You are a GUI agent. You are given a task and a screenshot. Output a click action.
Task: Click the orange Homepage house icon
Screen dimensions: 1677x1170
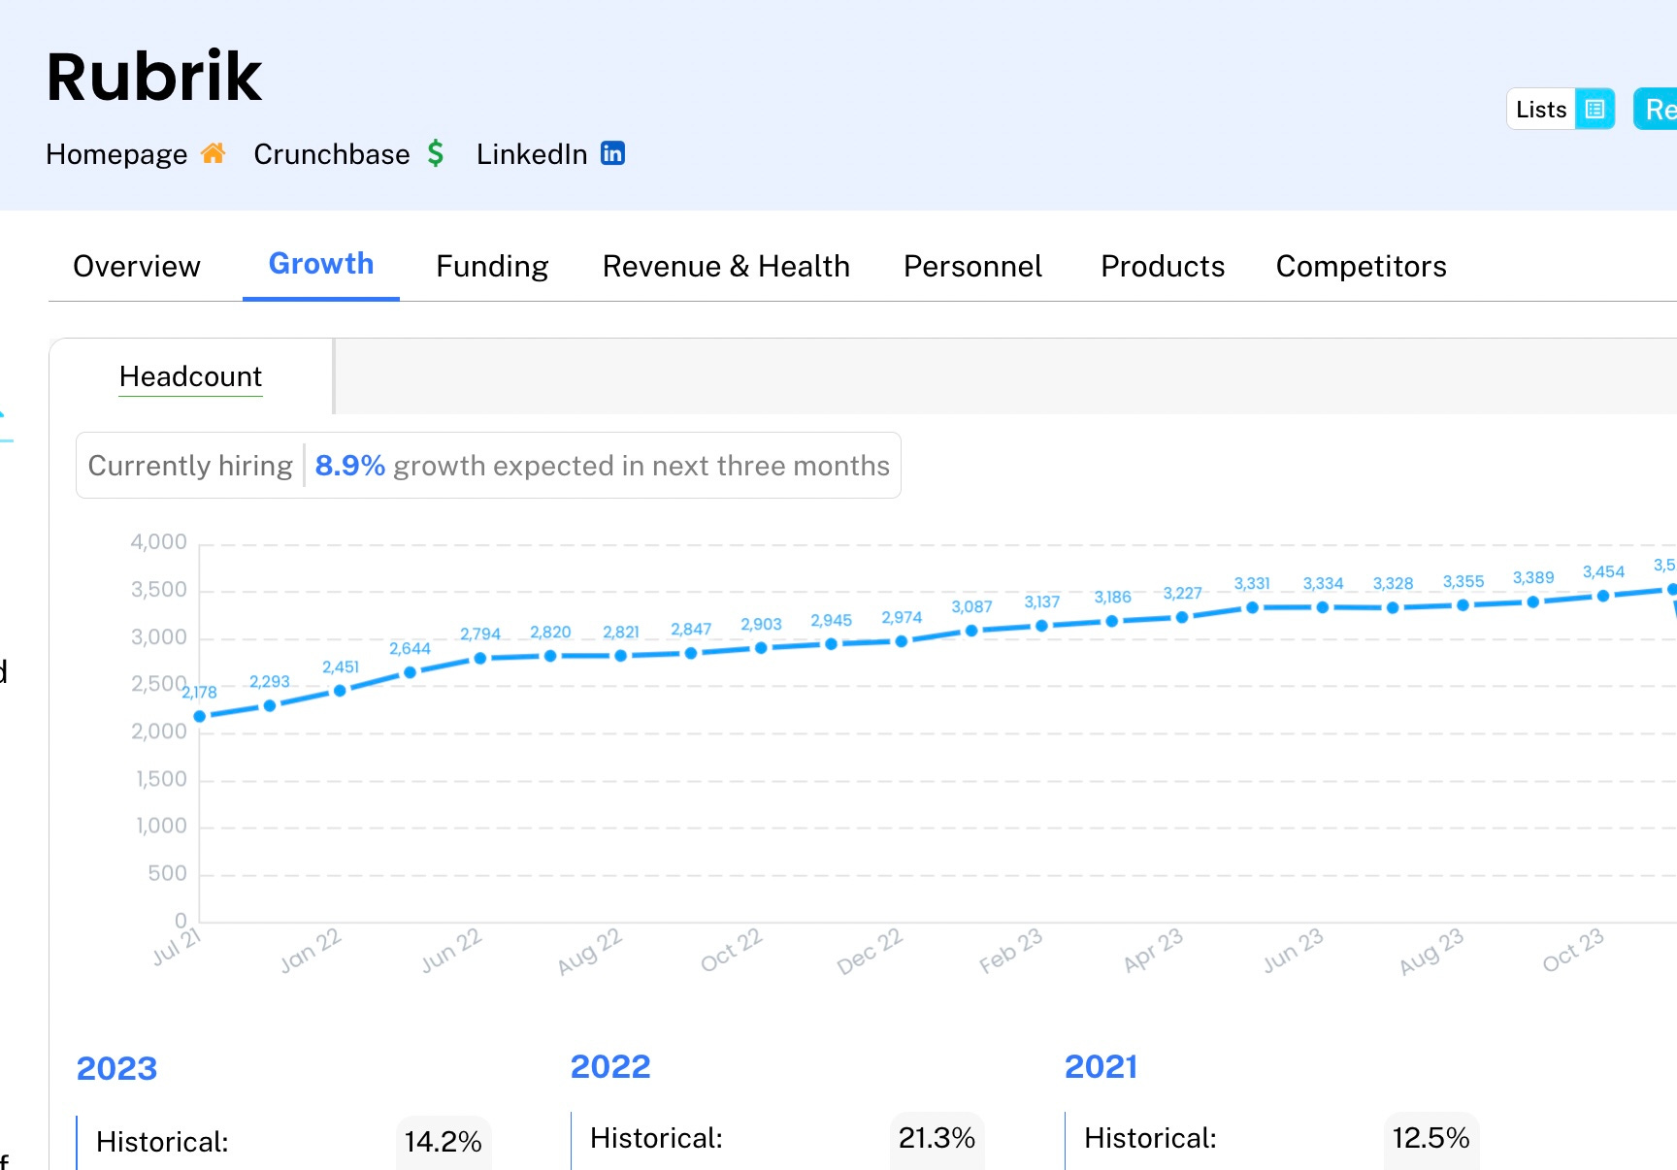tap(214, 153)
